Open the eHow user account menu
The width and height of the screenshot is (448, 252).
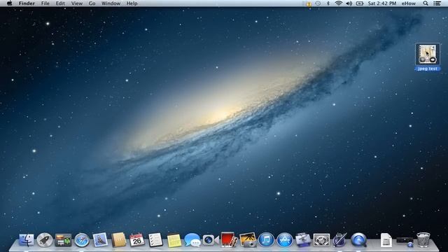pos(409,3)
